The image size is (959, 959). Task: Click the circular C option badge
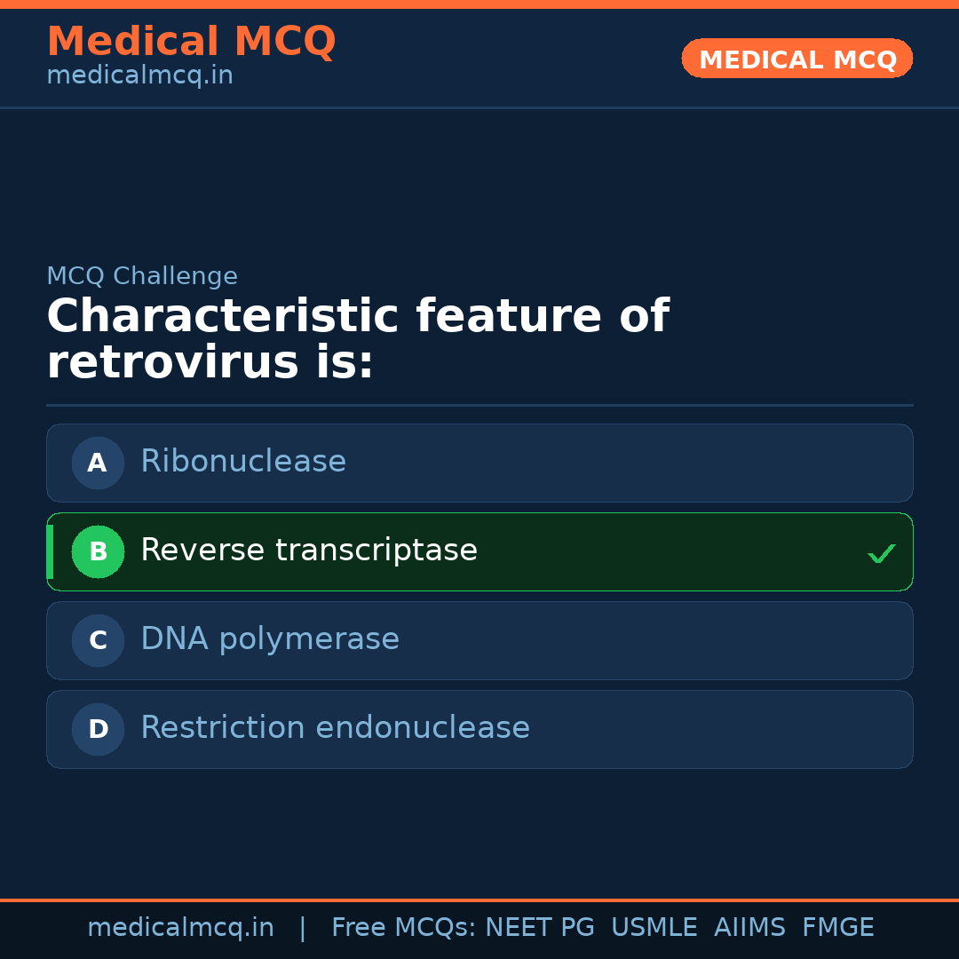click(98, 640)
